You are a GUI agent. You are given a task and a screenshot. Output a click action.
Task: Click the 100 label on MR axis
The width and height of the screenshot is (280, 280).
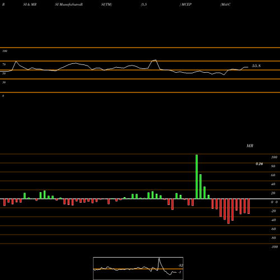[274, 157]
